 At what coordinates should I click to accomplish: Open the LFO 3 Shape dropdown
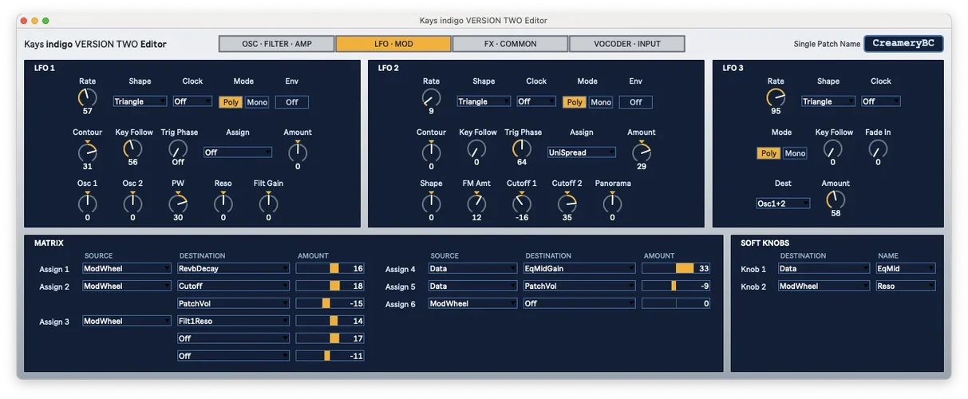pyautogui.click(x=828, y=101)
